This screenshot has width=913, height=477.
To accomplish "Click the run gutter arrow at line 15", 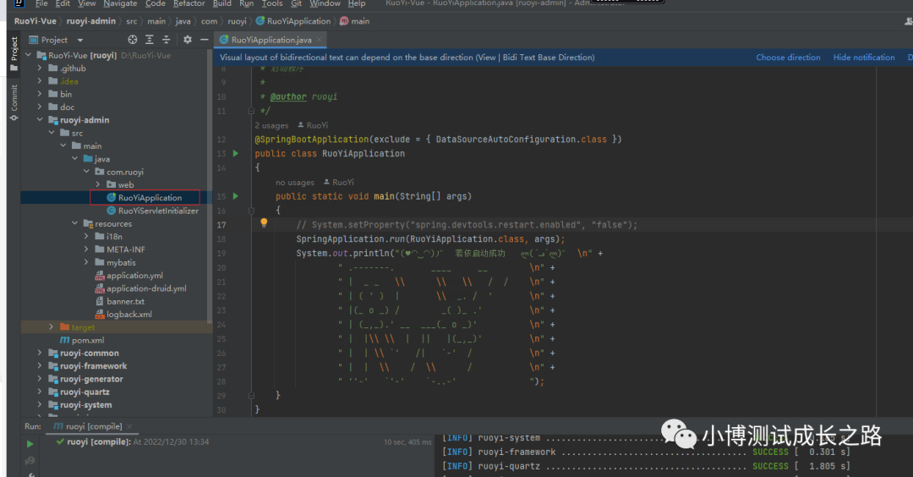I will 236,196.
